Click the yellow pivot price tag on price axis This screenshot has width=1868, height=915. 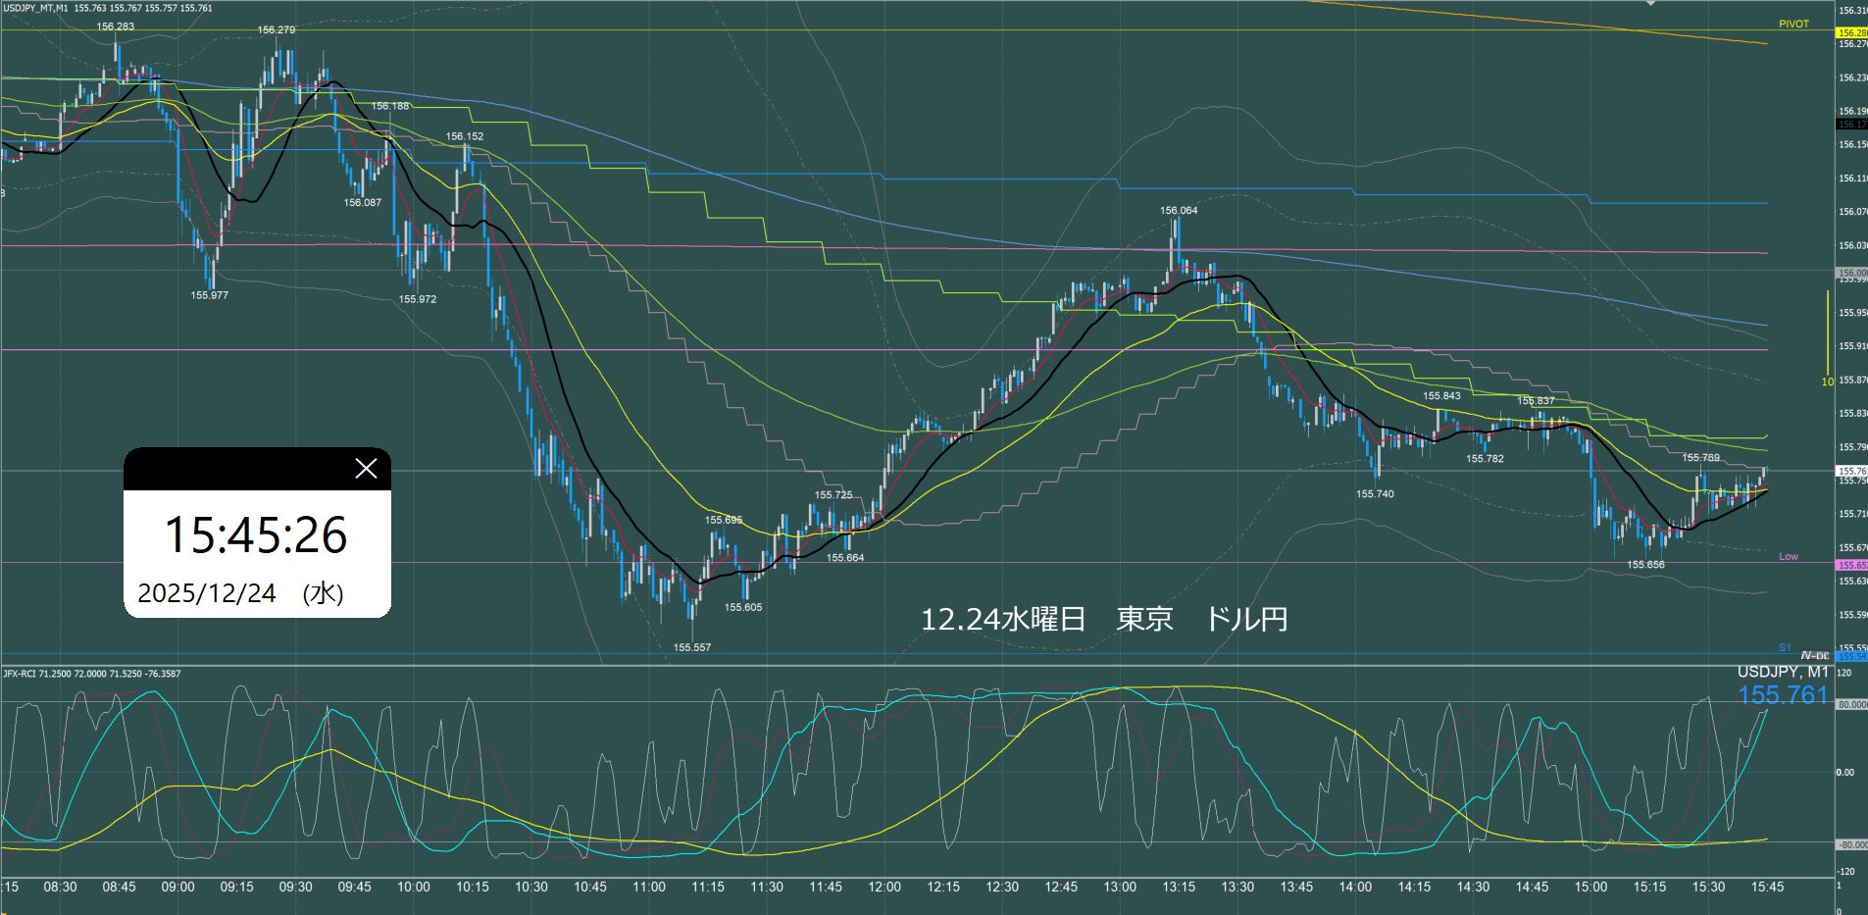pos(1851,32)
